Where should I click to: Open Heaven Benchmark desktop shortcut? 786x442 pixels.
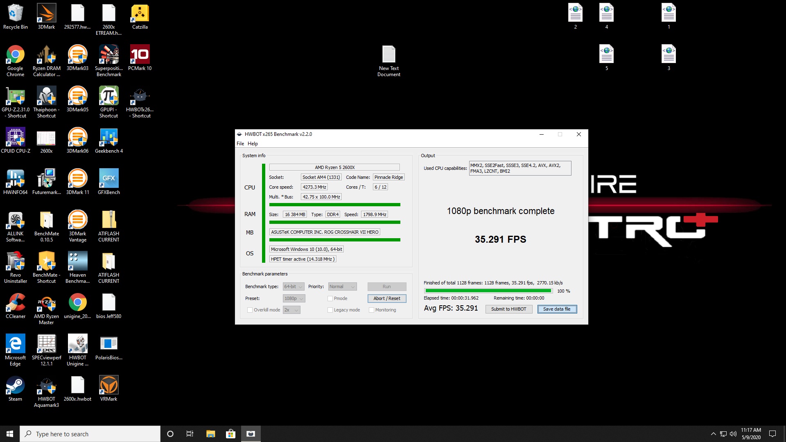(77, 268)
